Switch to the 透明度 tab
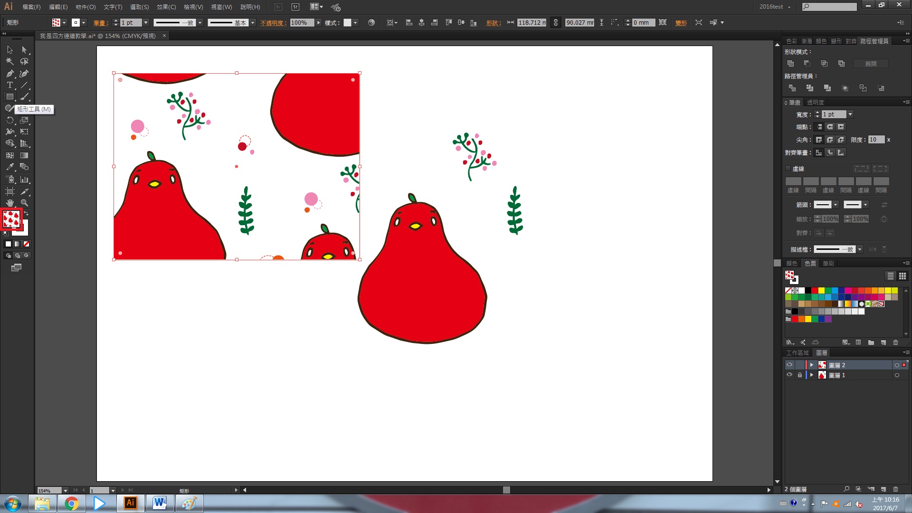 point(816,102)
